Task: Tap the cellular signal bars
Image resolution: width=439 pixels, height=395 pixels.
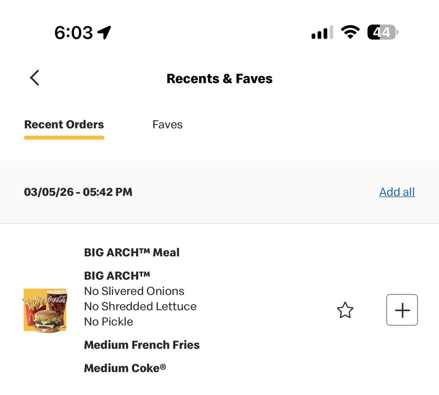Action: (x=322, y=33)
